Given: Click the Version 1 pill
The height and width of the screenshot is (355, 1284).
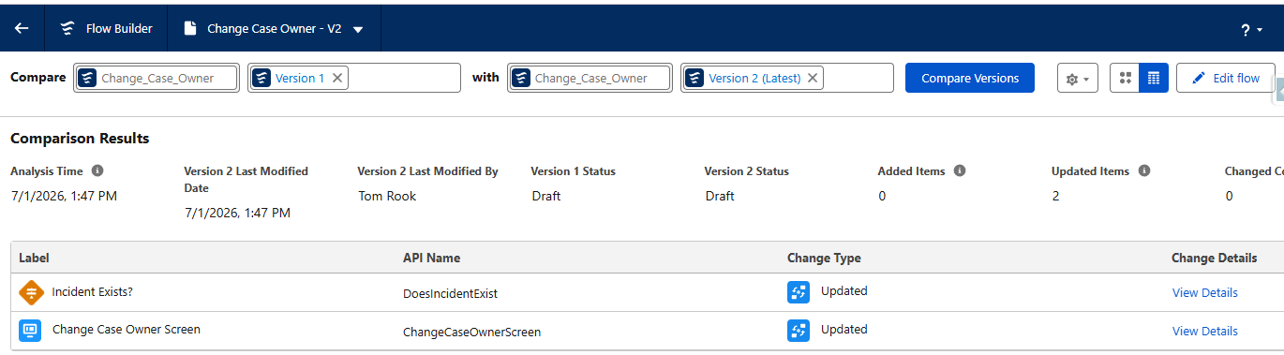Looking at the screenshot, I should tap(300, 78).
